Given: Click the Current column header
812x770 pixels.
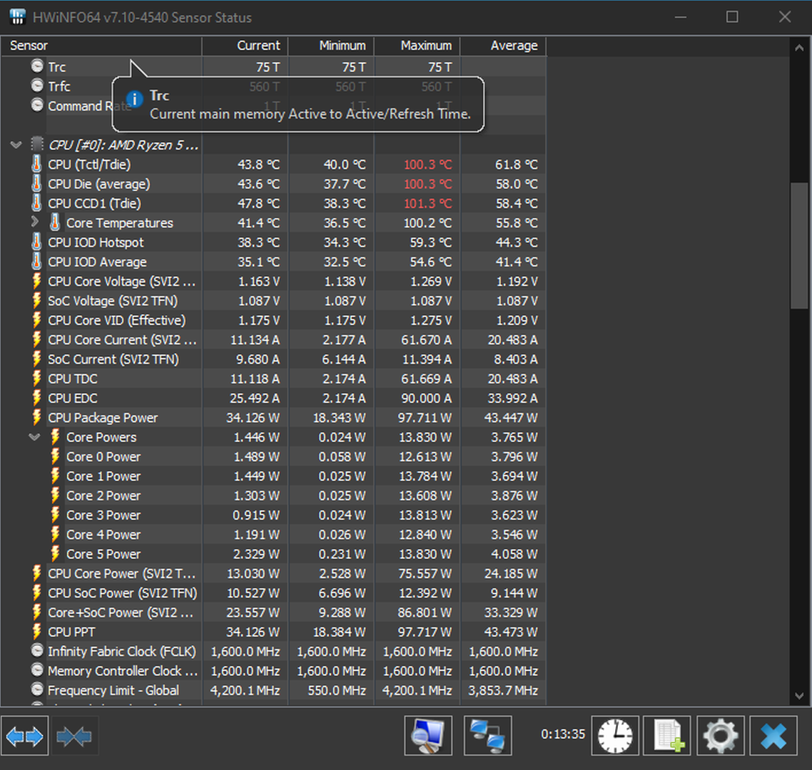Looking at the screenshot, I should pyautogui.click(x=245, y=46).
